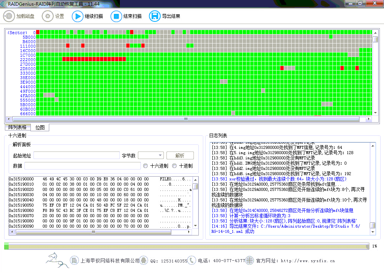Switch to the 位图 tab
The height and width of the screenshot is (273, 384).
click(40, 127)
